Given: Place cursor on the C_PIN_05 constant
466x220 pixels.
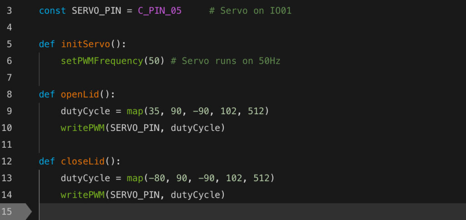Looking at the screenshot, I should 160,10.
